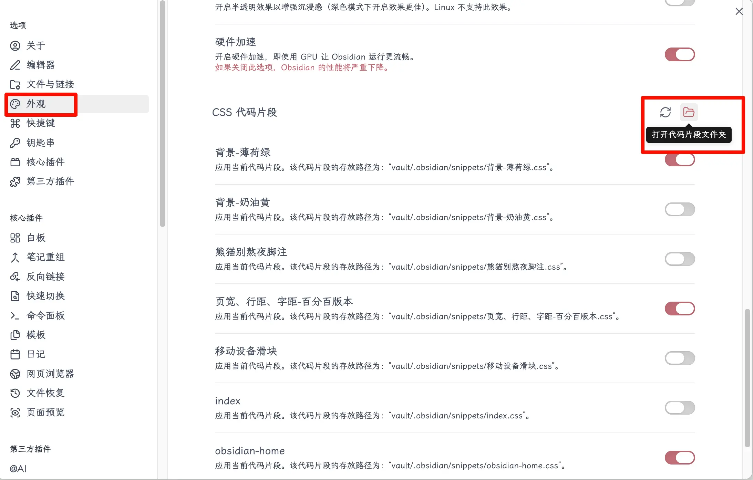Open the @AI plugin settings
Screen dimensions: 753x480
pyautogui.click(x=18, y=468)
